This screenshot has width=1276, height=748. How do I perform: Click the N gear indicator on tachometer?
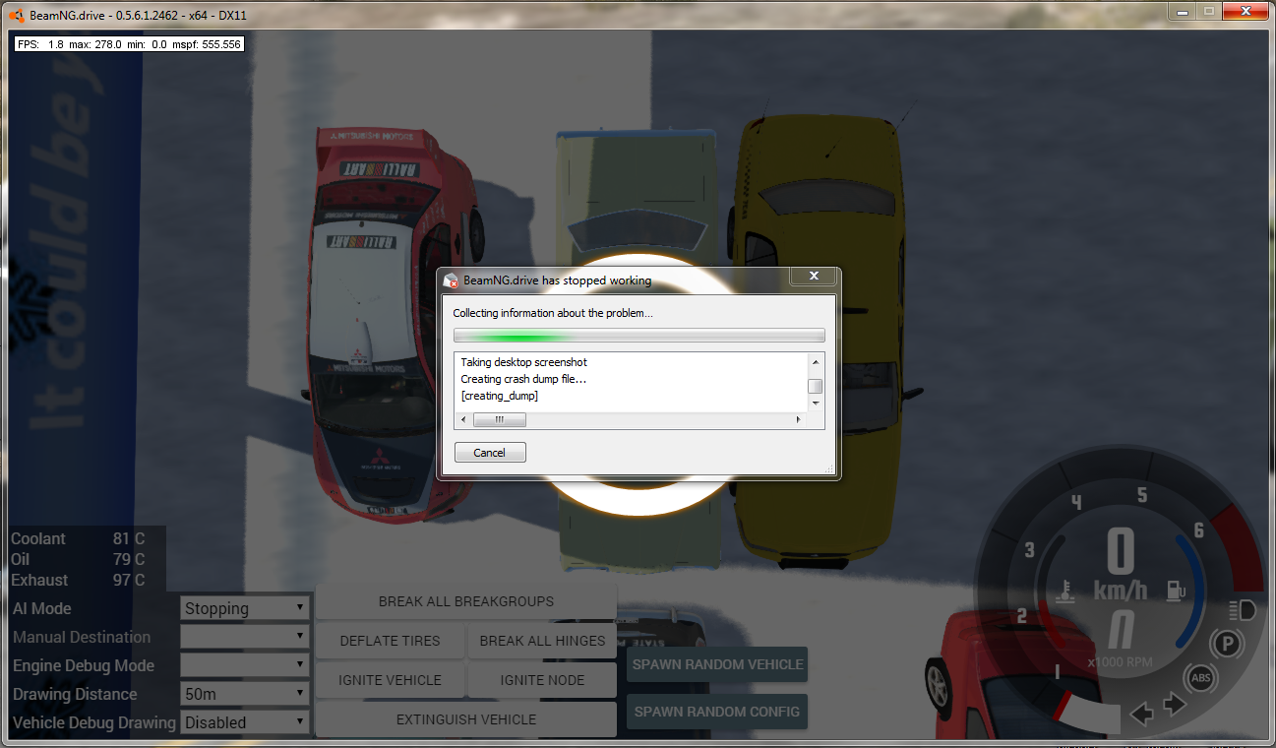pos(1121,630)
